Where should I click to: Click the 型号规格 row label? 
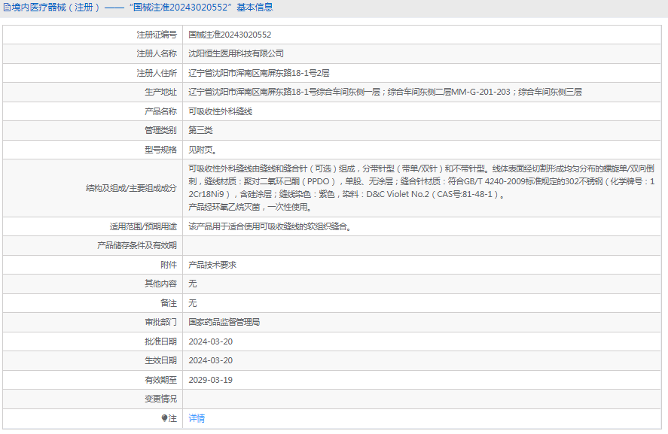(x=160, y=150)
